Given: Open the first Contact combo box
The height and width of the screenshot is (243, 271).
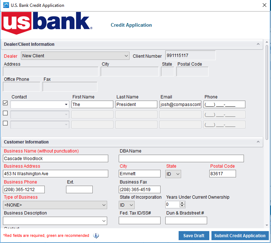Looking at the screenshot, I should (x=40, y=105).
